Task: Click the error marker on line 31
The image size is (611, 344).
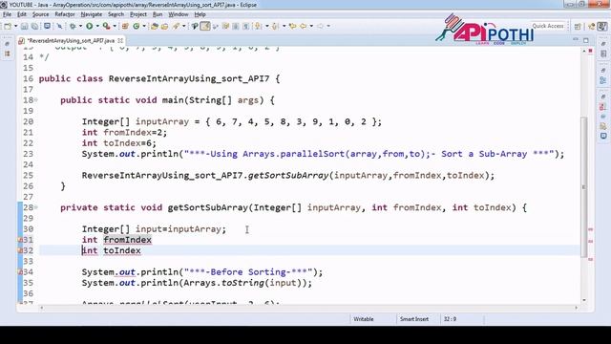Action: pos(20,240)
